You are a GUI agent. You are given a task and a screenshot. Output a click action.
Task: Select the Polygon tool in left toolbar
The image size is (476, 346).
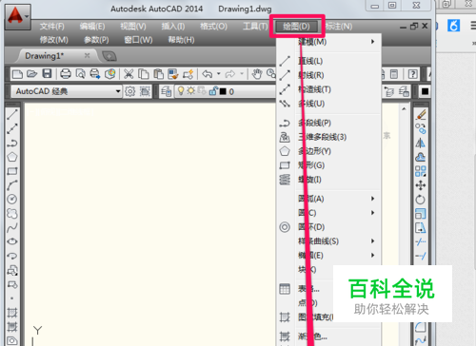[12, 157]
